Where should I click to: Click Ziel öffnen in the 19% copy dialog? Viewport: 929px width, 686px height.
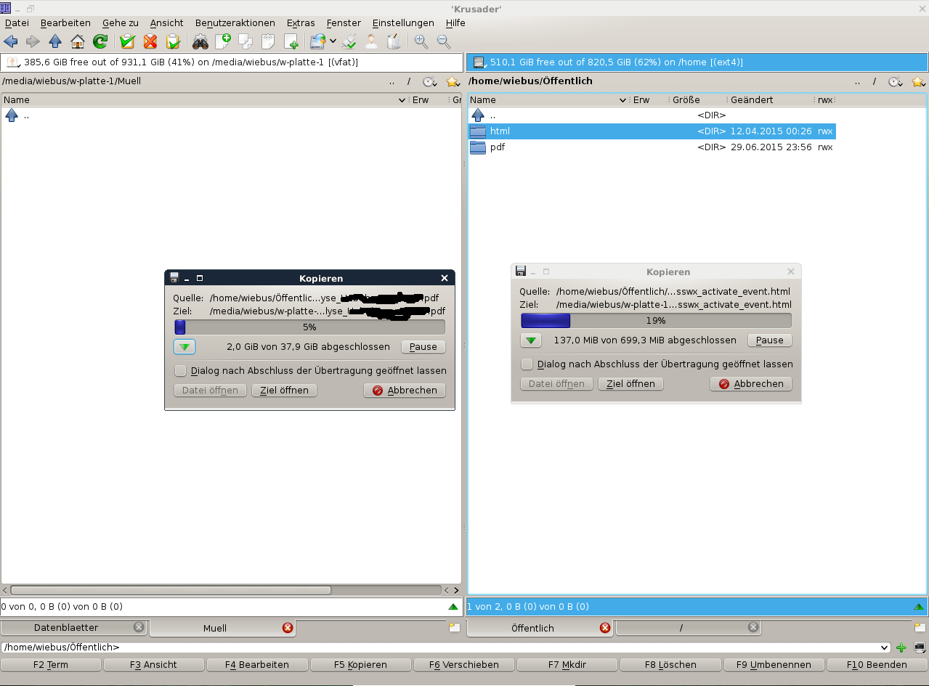631,384
